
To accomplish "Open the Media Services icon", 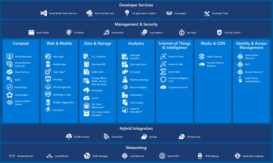I will [202, 56].
